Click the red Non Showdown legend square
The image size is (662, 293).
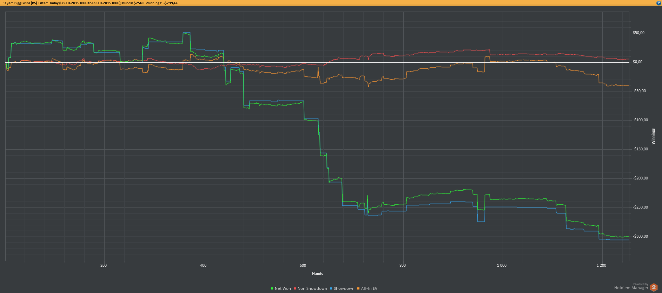tap(295, 288)
